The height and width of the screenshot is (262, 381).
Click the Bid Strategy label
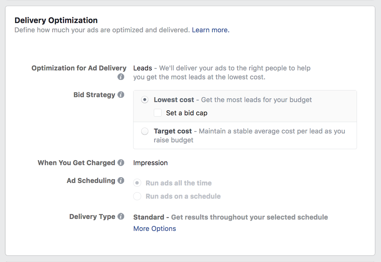94,95
